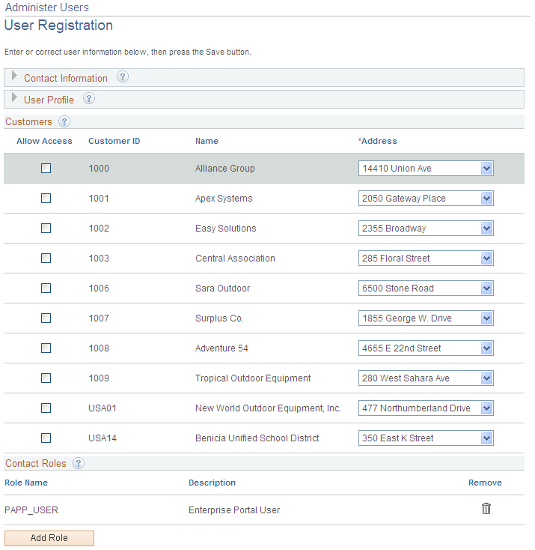The image size is (535, 550).
Task: Enable access for Easy Solutions
Action: [46, 229]
